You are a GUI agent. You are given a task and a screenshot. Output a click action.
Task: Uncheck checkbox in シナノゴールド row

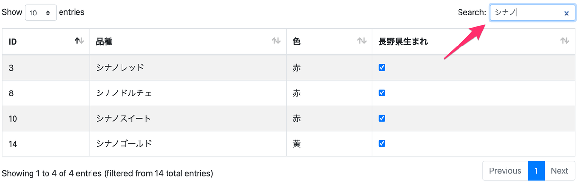[382, 143]
